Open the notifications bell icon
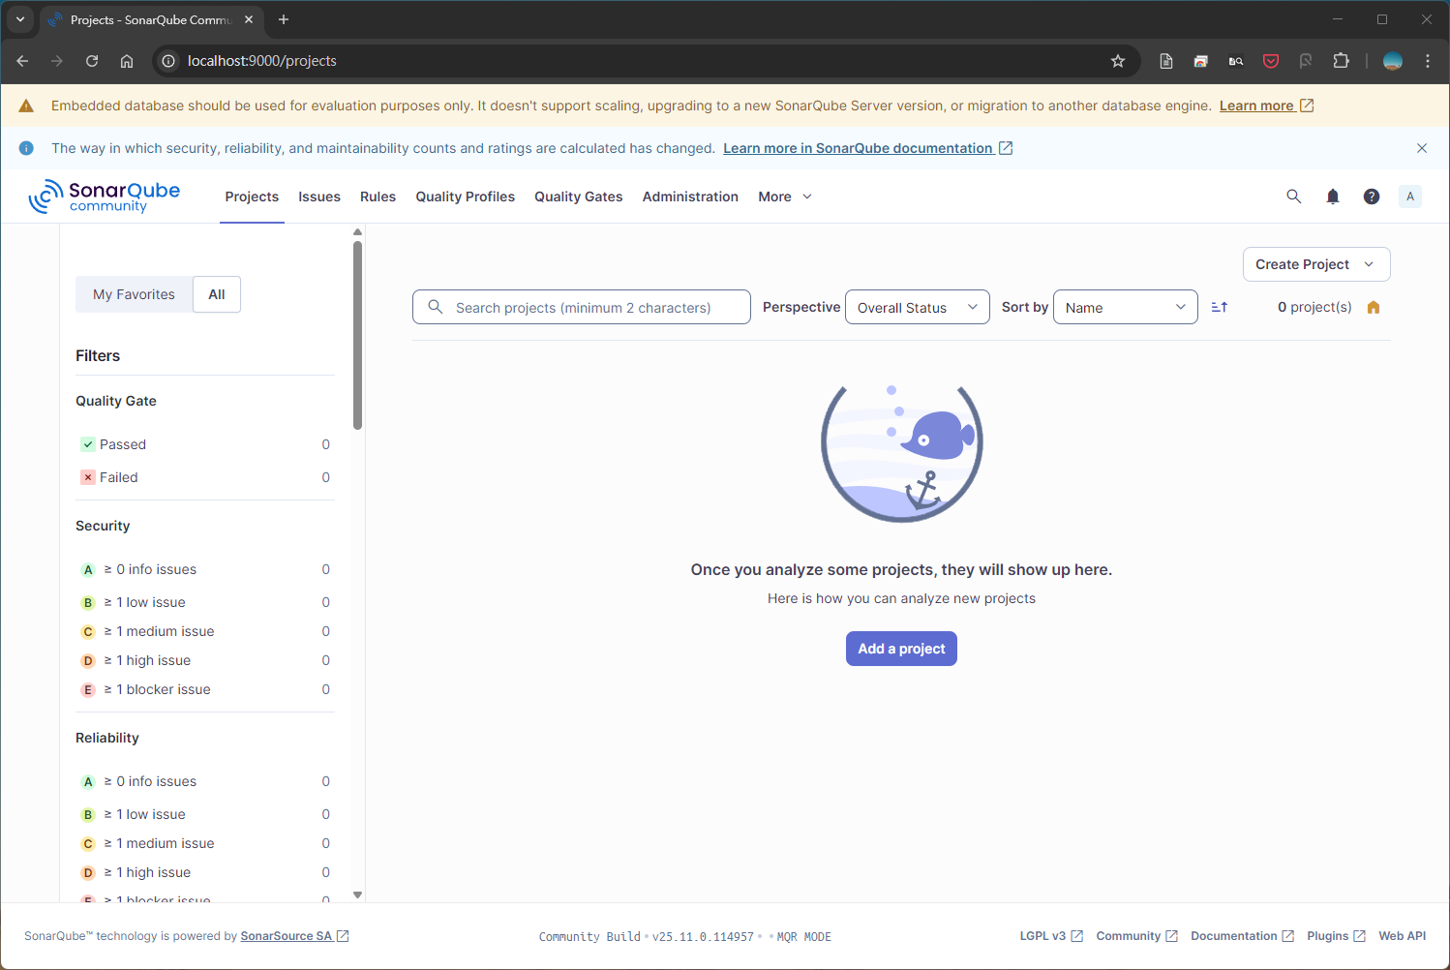 pyautogui.click(x=1333, y=197)
